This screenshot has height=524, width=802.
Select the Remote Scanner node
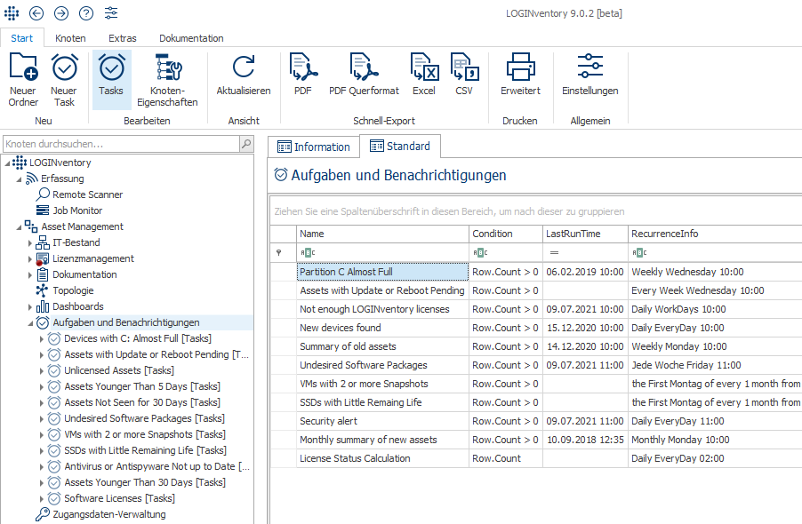pos(87,195)
